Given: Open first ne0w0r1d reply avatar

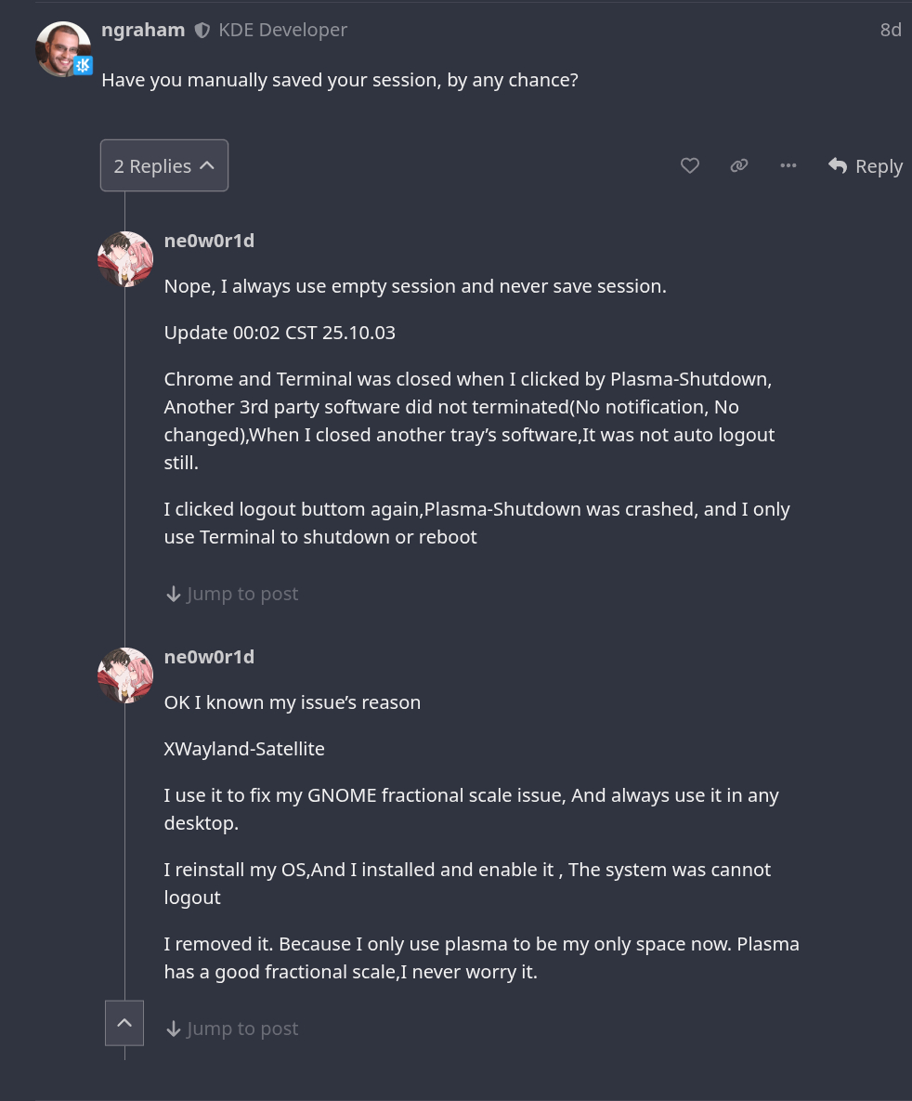Looking at the screenshot, I should pyautogui.click(x=125, y=259).
